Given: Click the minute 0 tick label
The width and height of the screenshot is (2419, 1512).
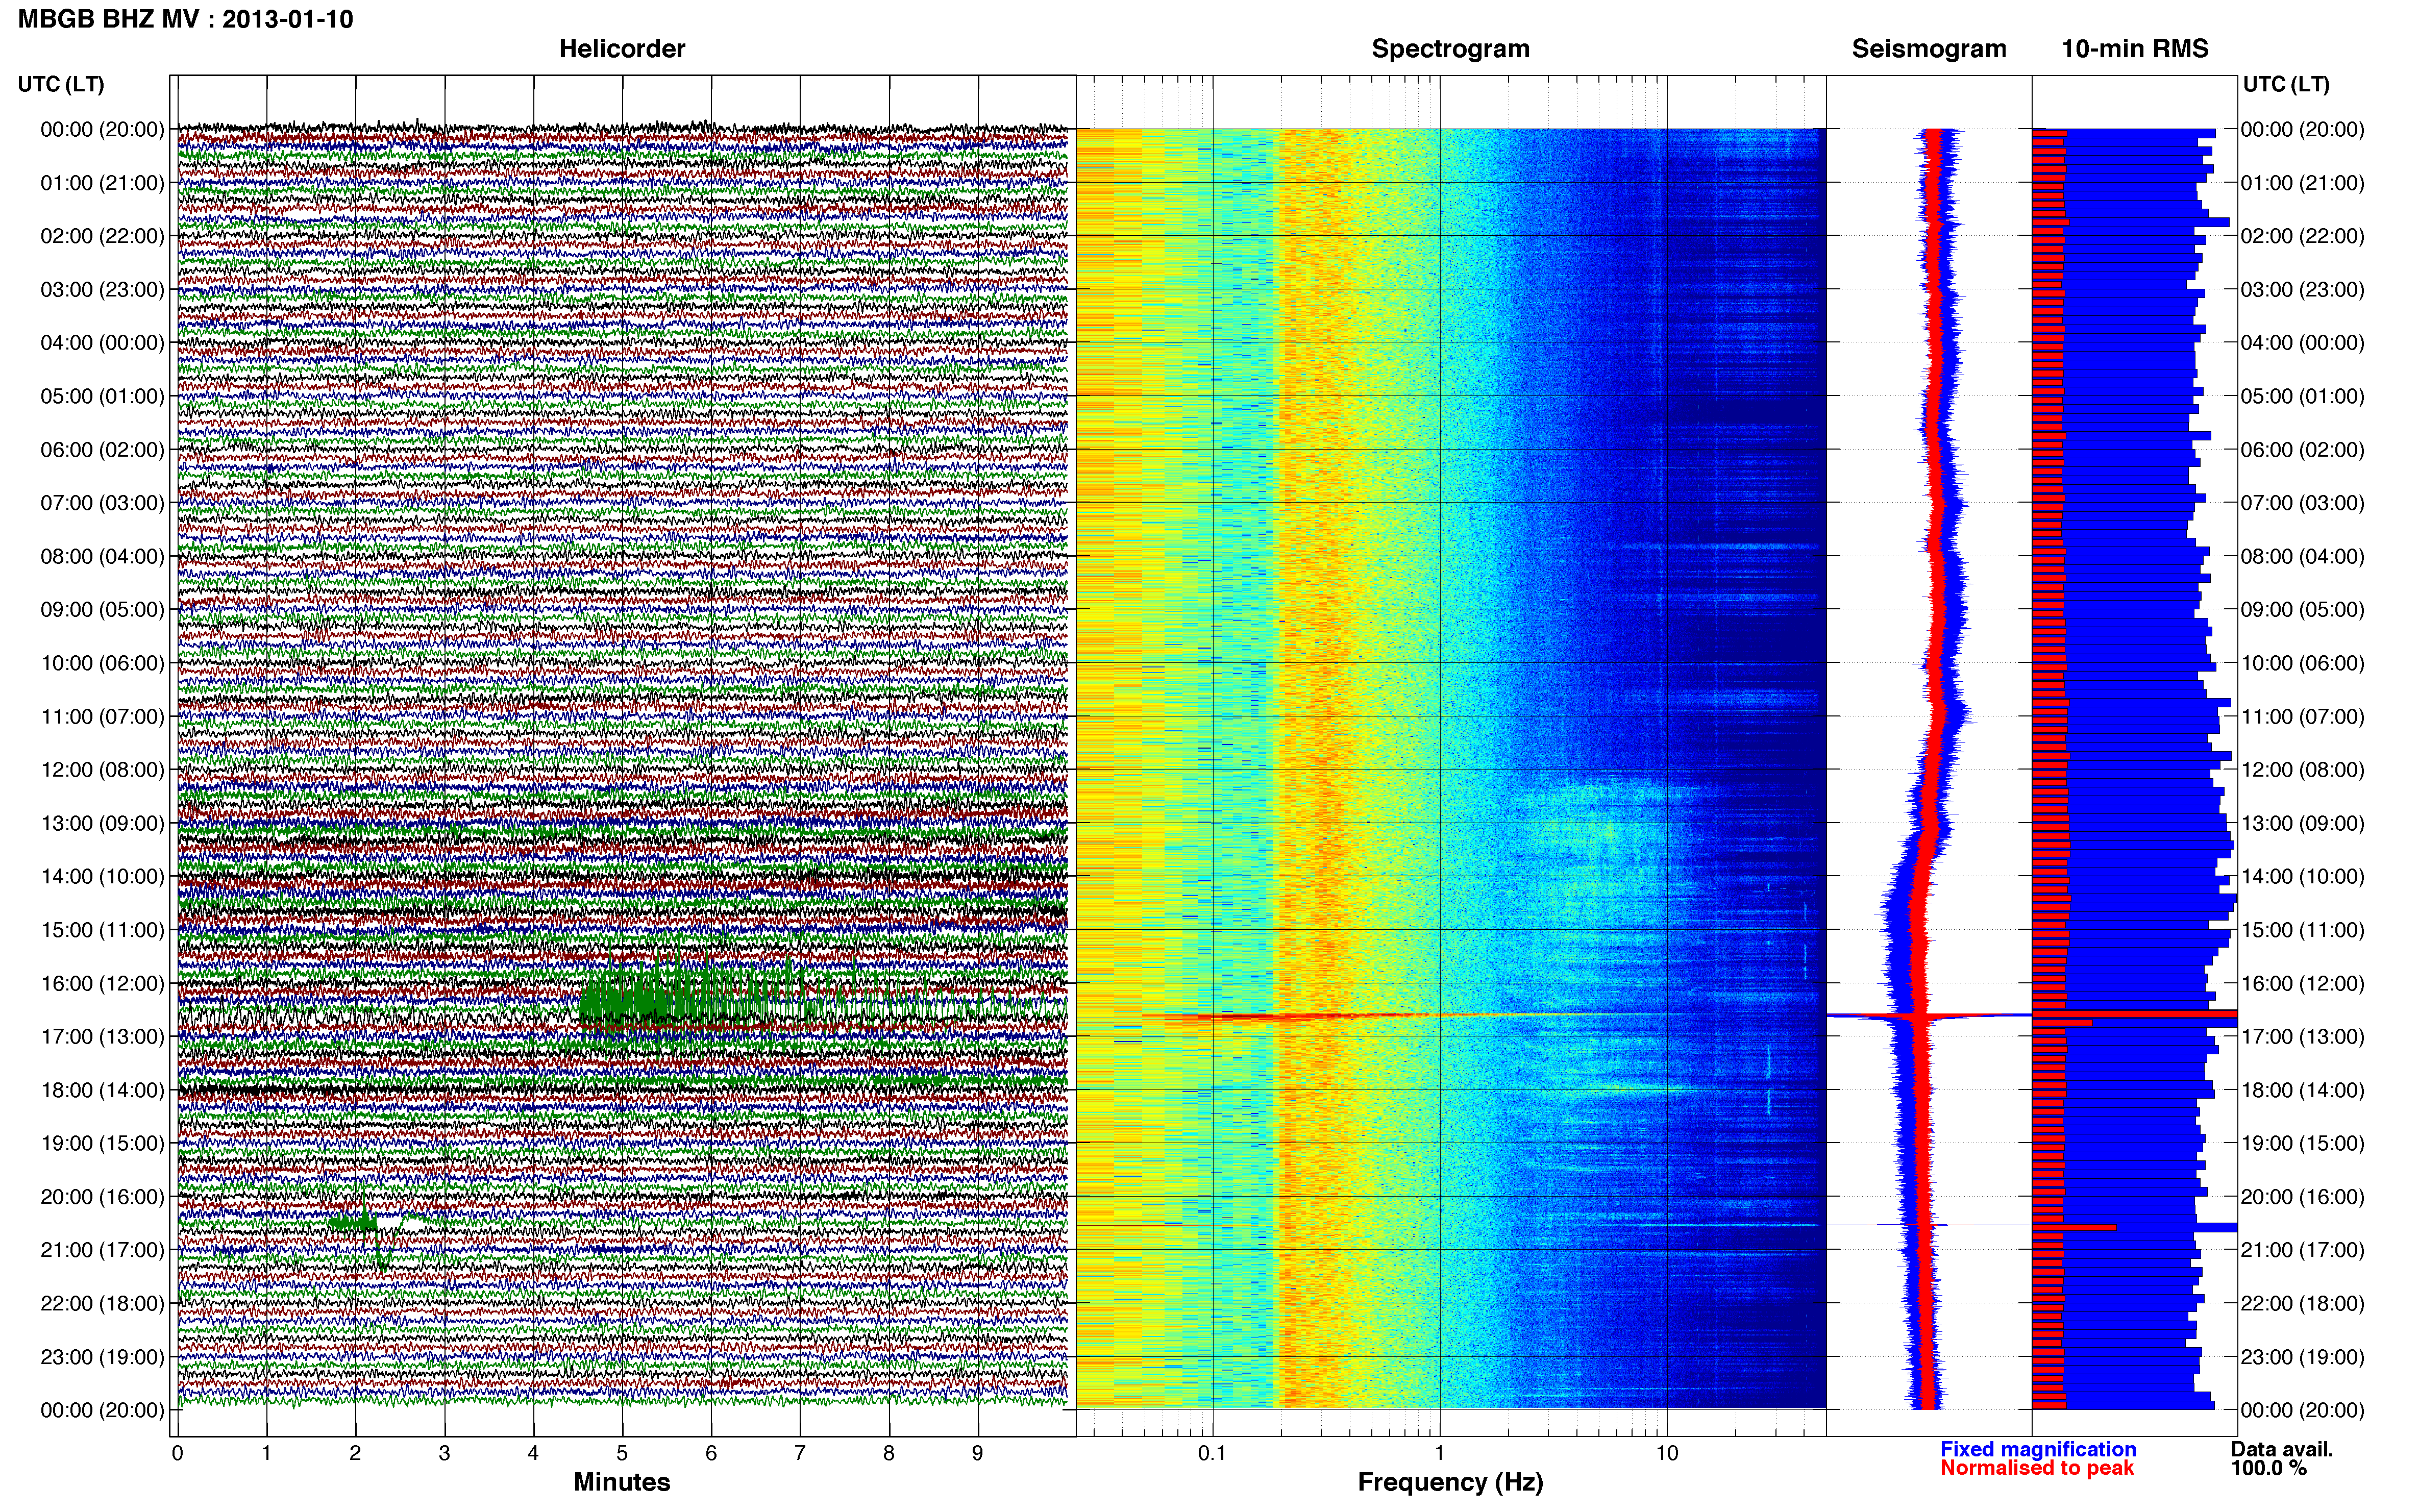Looking at the screenshot, I should 177,1453.
